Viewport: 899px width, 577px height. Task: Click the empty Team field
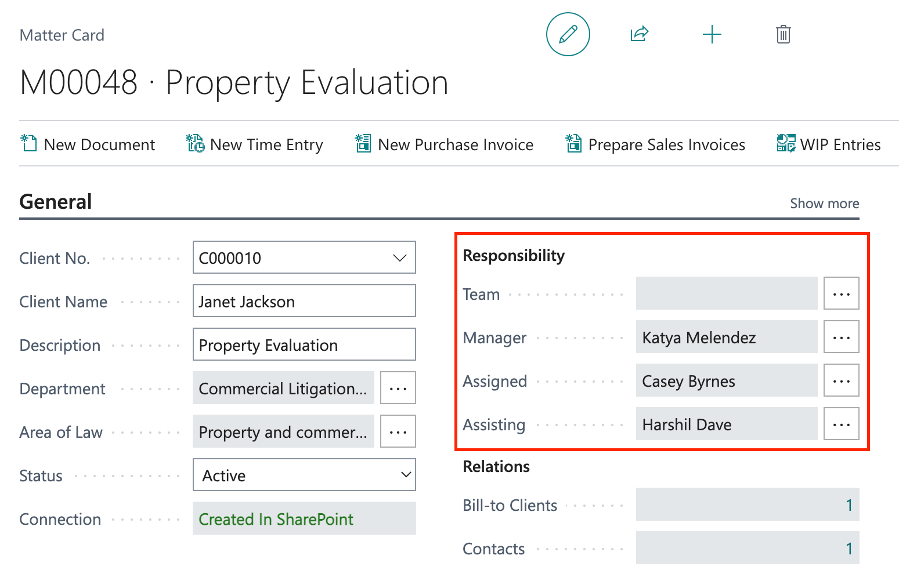click(727, 293)
